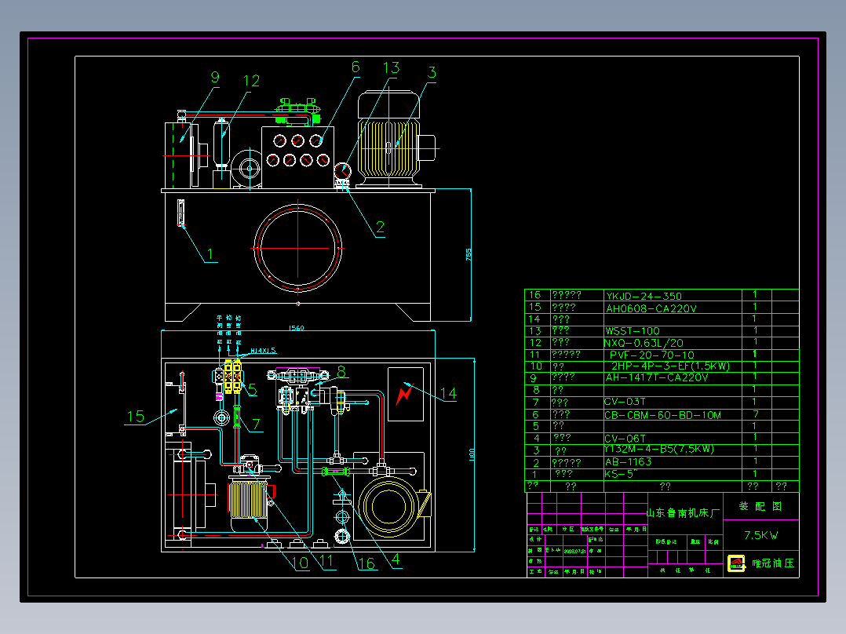The height and width of the screenshot is (634, 846).
Task: Select callout number 10 below the plan view
Action: [x=300, y=563]
